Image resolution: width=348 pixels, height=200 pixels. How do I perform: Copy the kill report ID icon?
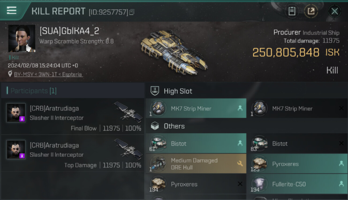coord(131,12)
